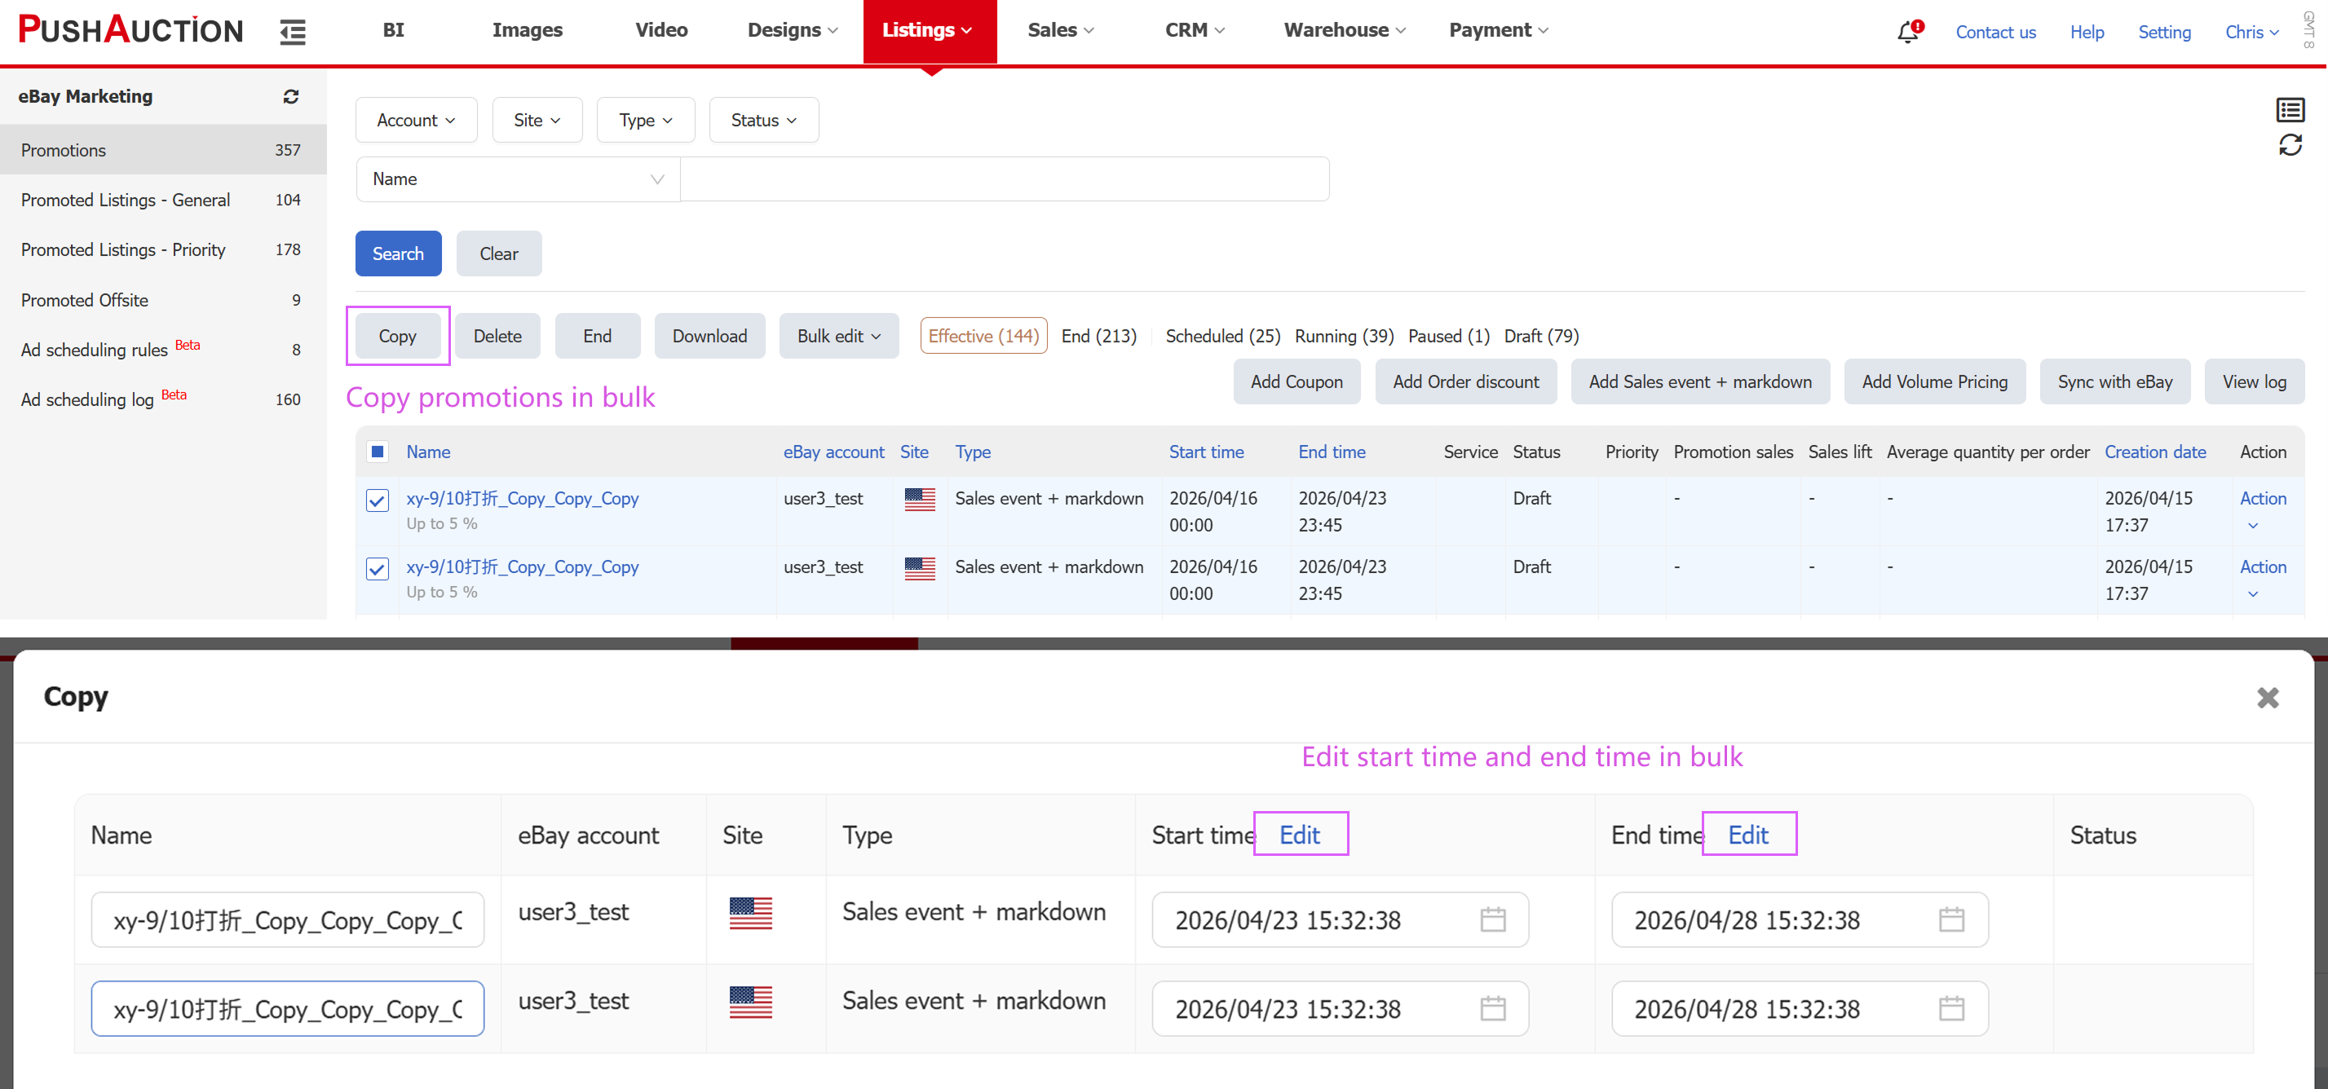Open the calendar for the second end time
The width and height of the screenshot is (2328, 1089).
pos(1951,1007)
